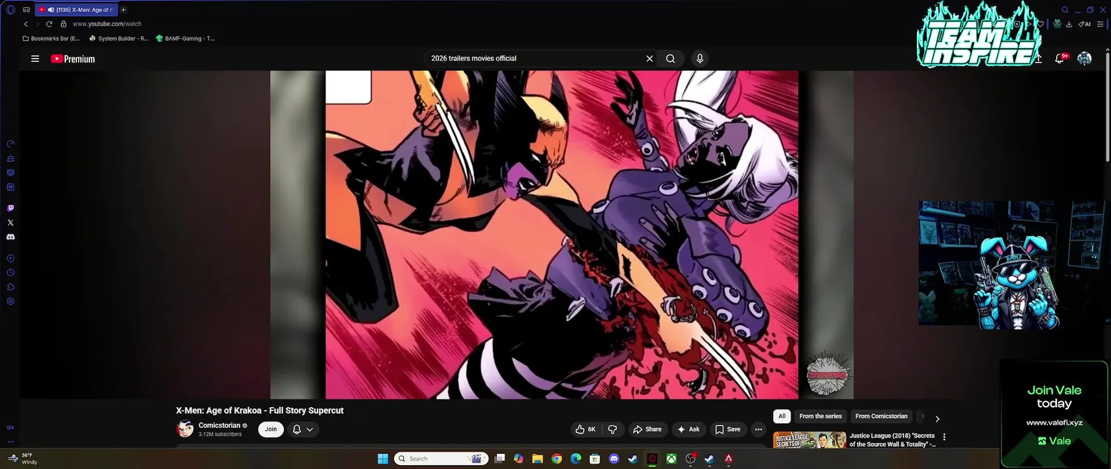Open Justice League 'Secrets of the Source Wall' title
The width and height of the screenshot is (1111, 469).
[892, 440]
